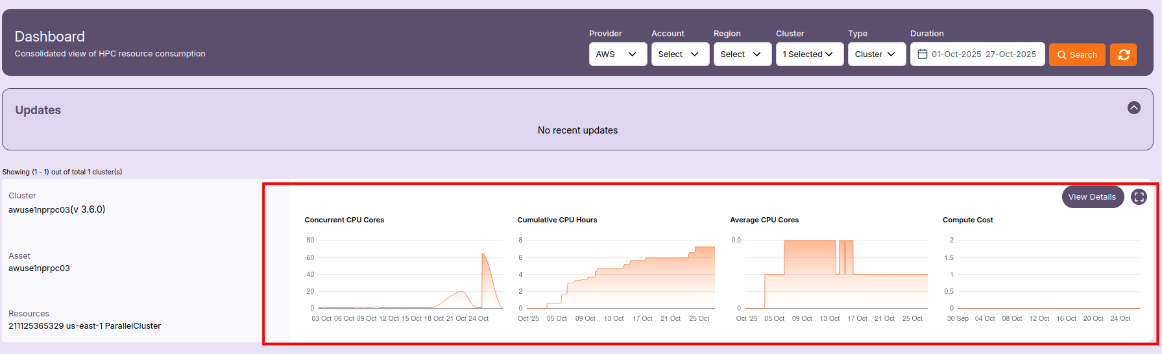Expand chart panel with fullscreen icon
Viewport: 1162px width, 354px height.
(1139, 197)
